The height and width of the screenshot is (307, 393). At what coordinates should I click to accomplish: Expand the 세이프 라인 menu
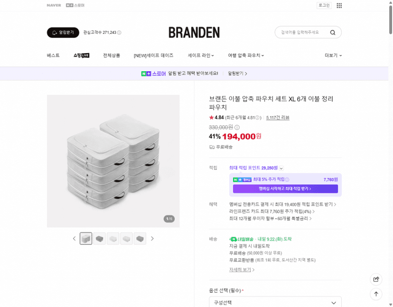(x=201, y=56)
